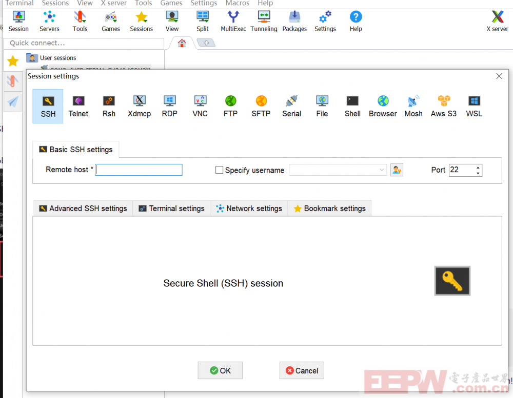This screenshot has height=398, width=513.
Task: Click the sidebar favorites star icon
Action: pos(13,61)
